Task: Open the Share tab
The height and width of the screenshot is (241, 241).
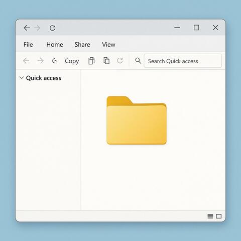Action: tap(82, 45)
